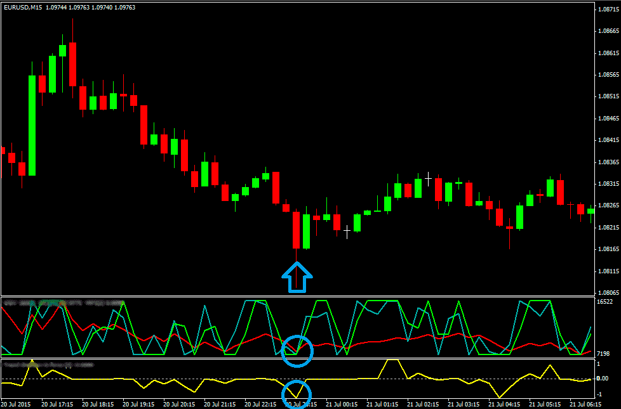Click the tall green candle at far left
Screen dimensions: 621x409
(x=32, y=125)
